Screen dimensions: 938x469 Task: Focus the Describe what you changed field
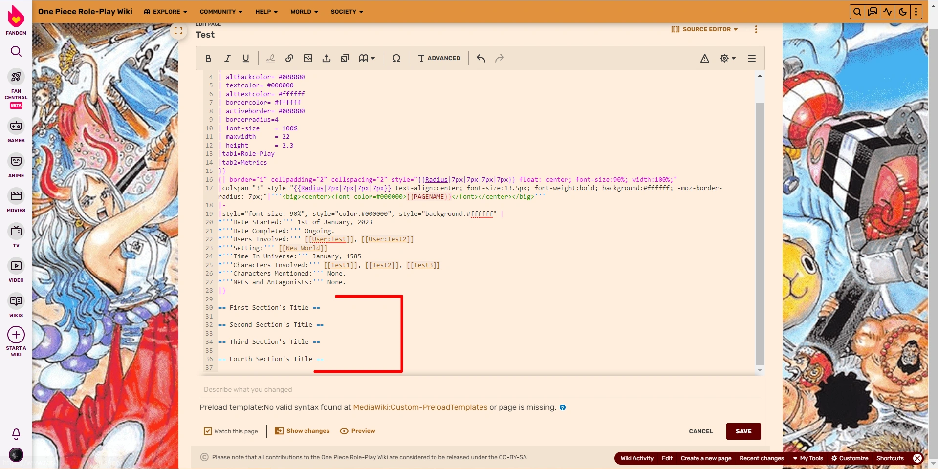point(480,389)
